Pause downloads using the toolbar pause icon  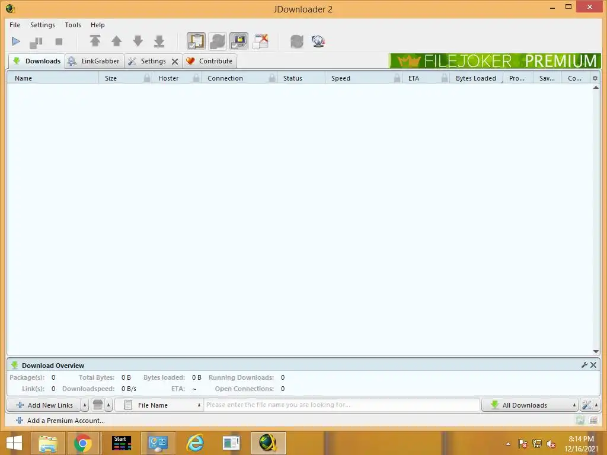tap(36, 42)
